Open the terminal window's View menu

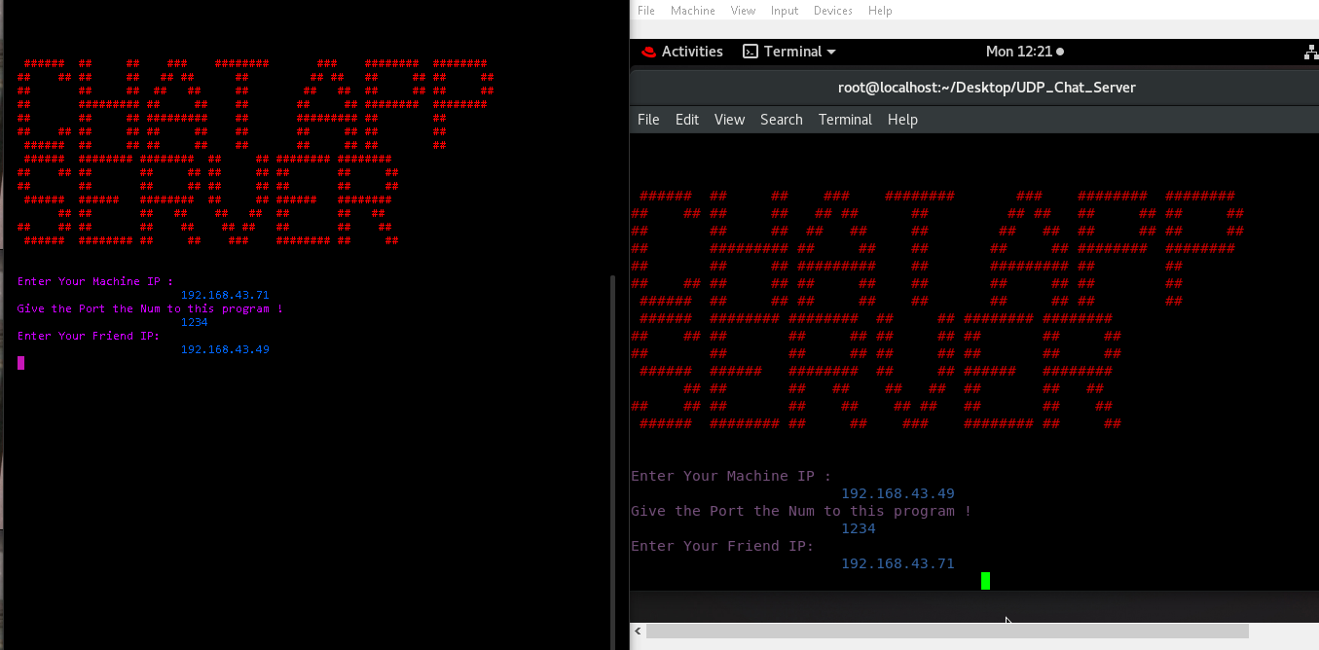[x=729, y=120]
